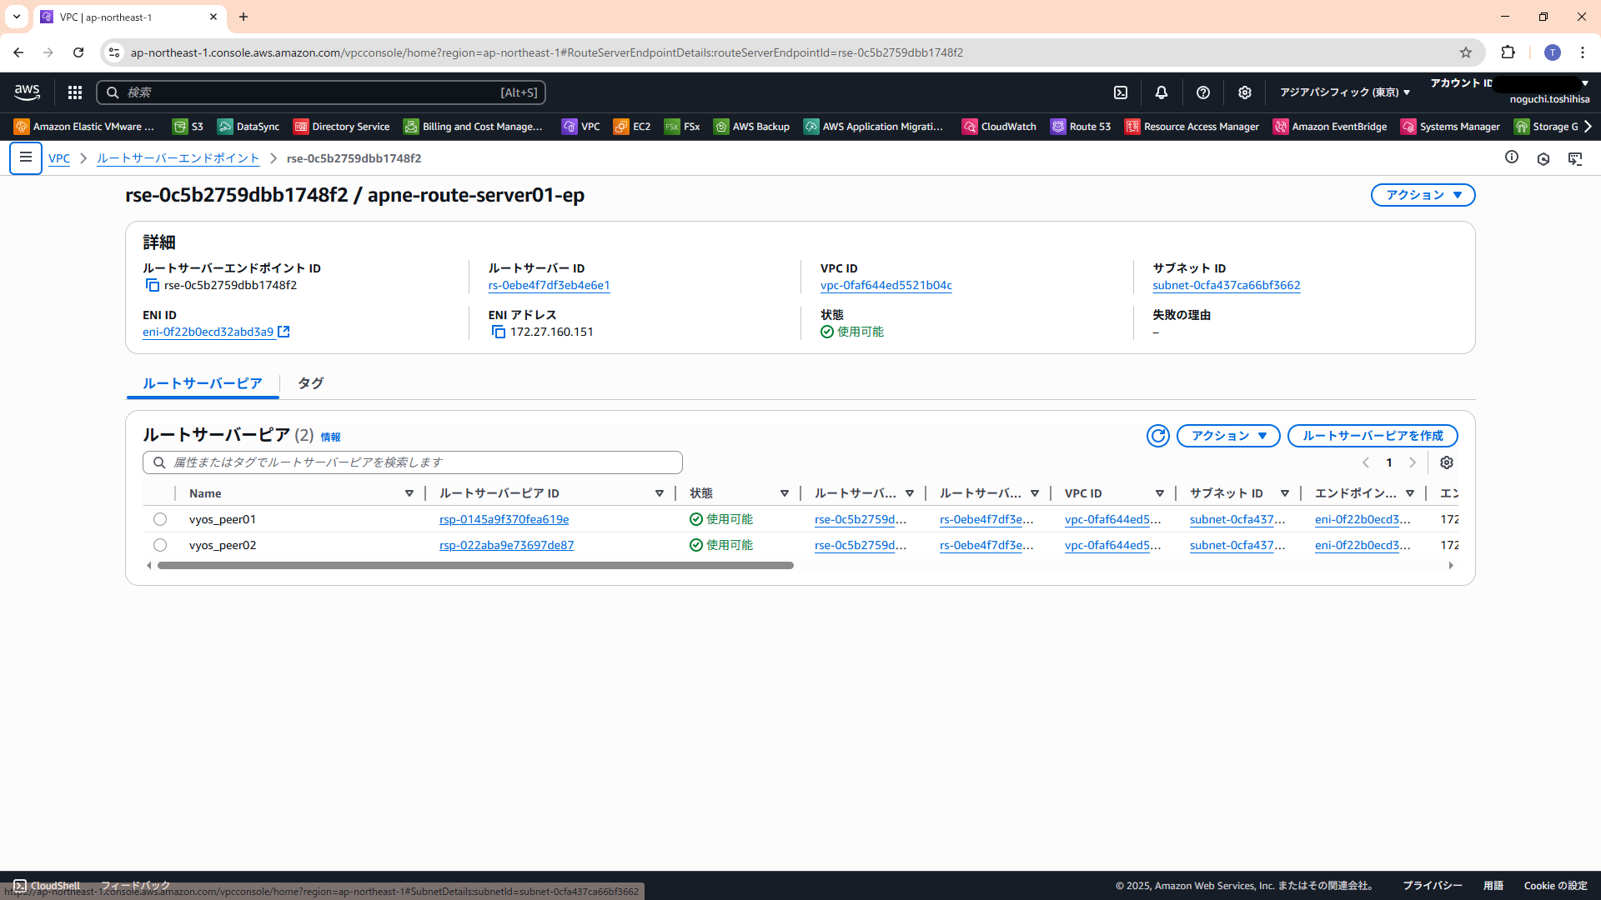The width and height of the screenshot is (1601, 900).
Task: Open CloudShell icon in top navigation bar
Action: pyautogui.click(x=1121, y=92)
